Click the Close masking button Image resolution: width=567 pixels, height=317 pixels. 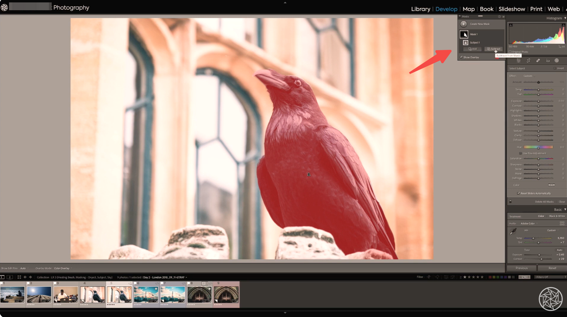pos(562,201)
